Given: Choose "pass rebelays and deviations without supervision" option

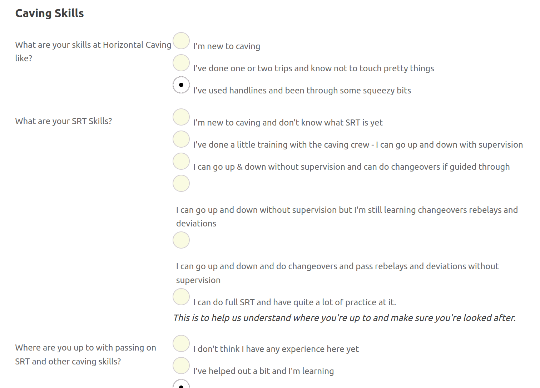Looking at the screenshot, I should 181,240.
